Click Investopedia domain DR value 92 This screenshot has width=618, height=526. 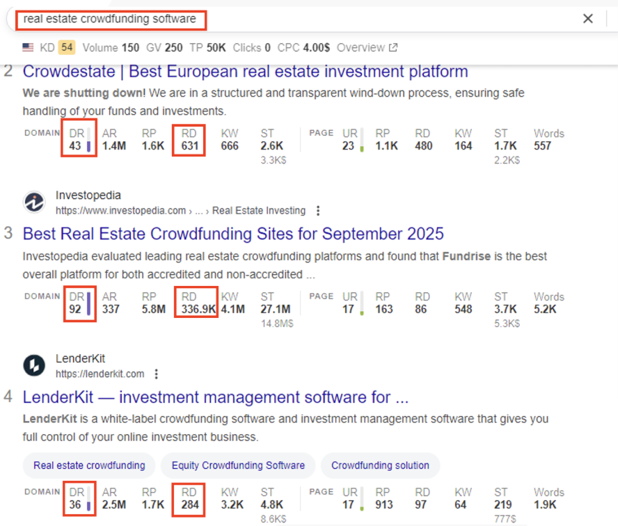point(75,310)
